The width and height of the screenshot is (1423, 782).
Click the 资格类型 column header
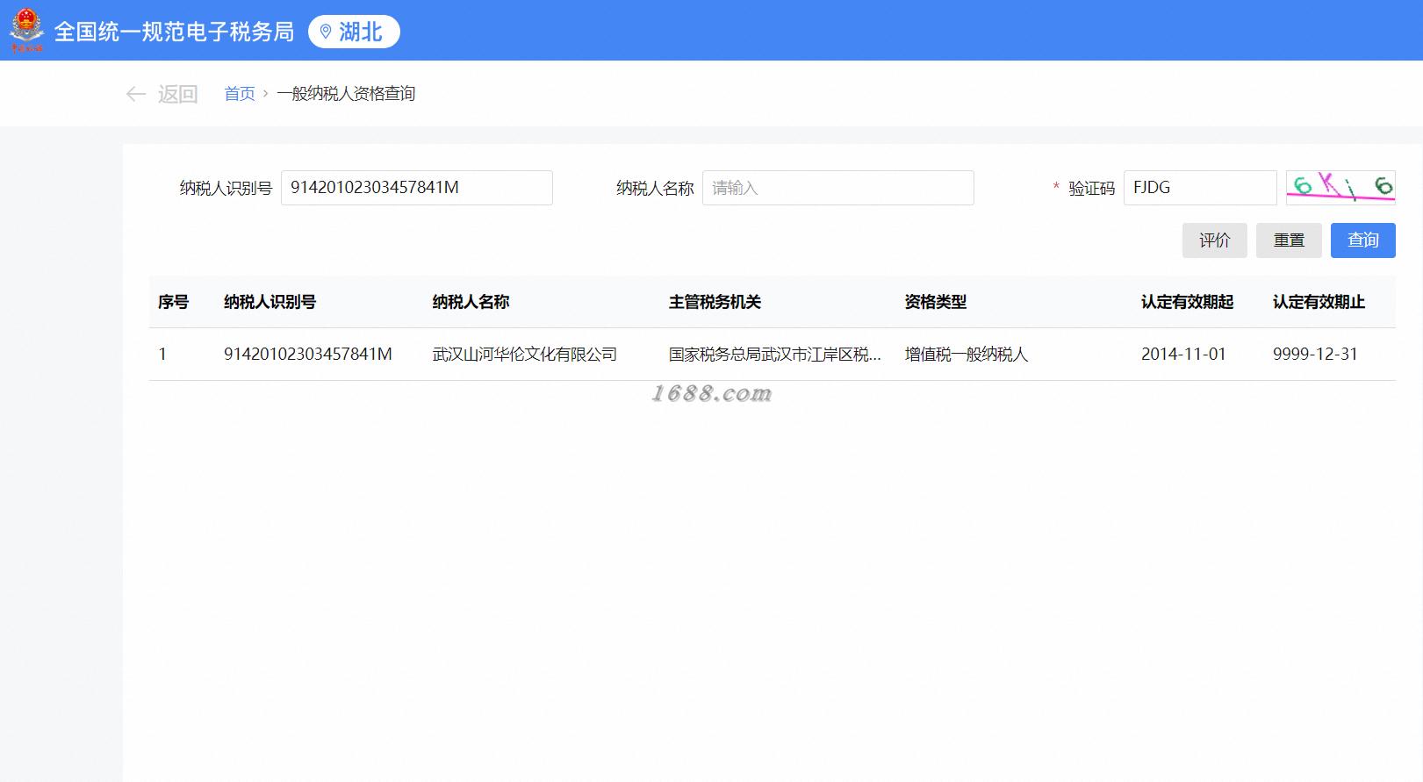pos(936,302)
